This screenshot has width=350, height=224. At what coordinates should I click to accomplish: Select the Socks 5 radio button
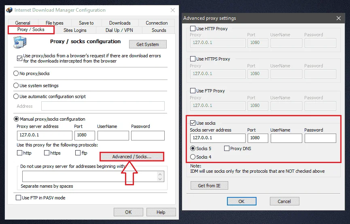click(x=193, y=148)
